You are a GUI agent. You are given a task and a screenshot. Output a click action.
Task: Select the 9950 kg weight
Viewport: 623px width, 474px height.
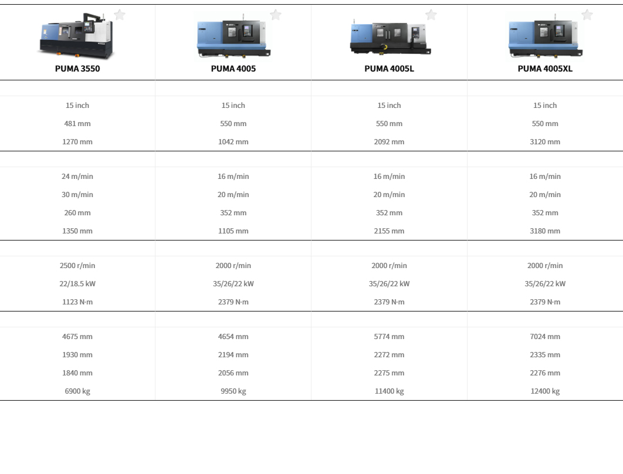[233, 391]
